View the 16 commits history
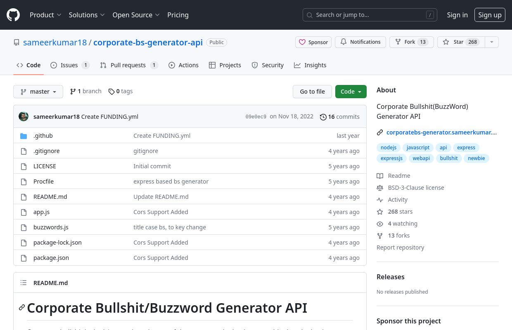 [340, 117]
